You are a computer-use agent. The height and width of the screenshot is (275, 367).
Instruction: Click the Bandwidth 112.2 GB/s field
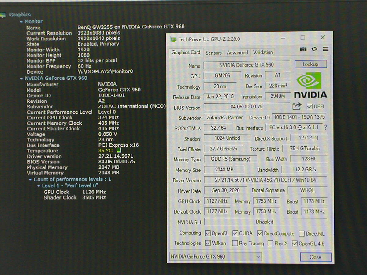point(304,169)
